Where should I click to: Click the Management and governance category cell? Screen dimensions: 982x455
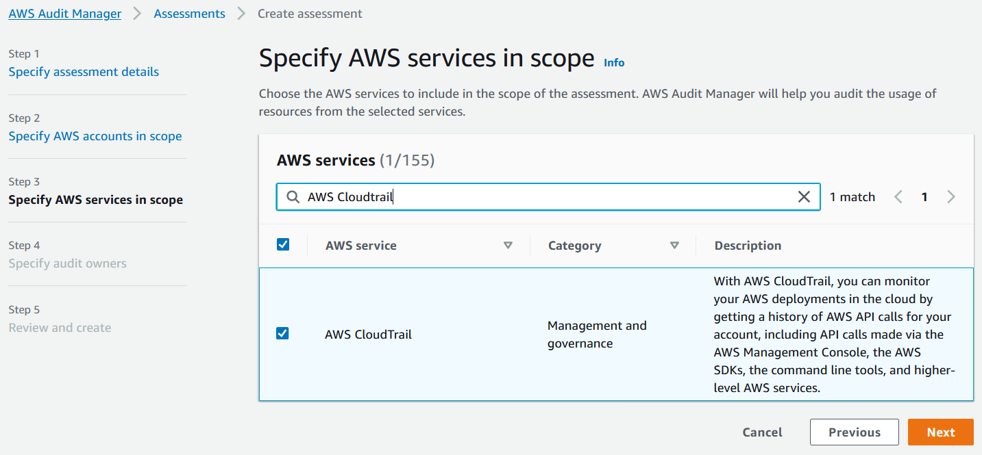click(x=597, y=335)
